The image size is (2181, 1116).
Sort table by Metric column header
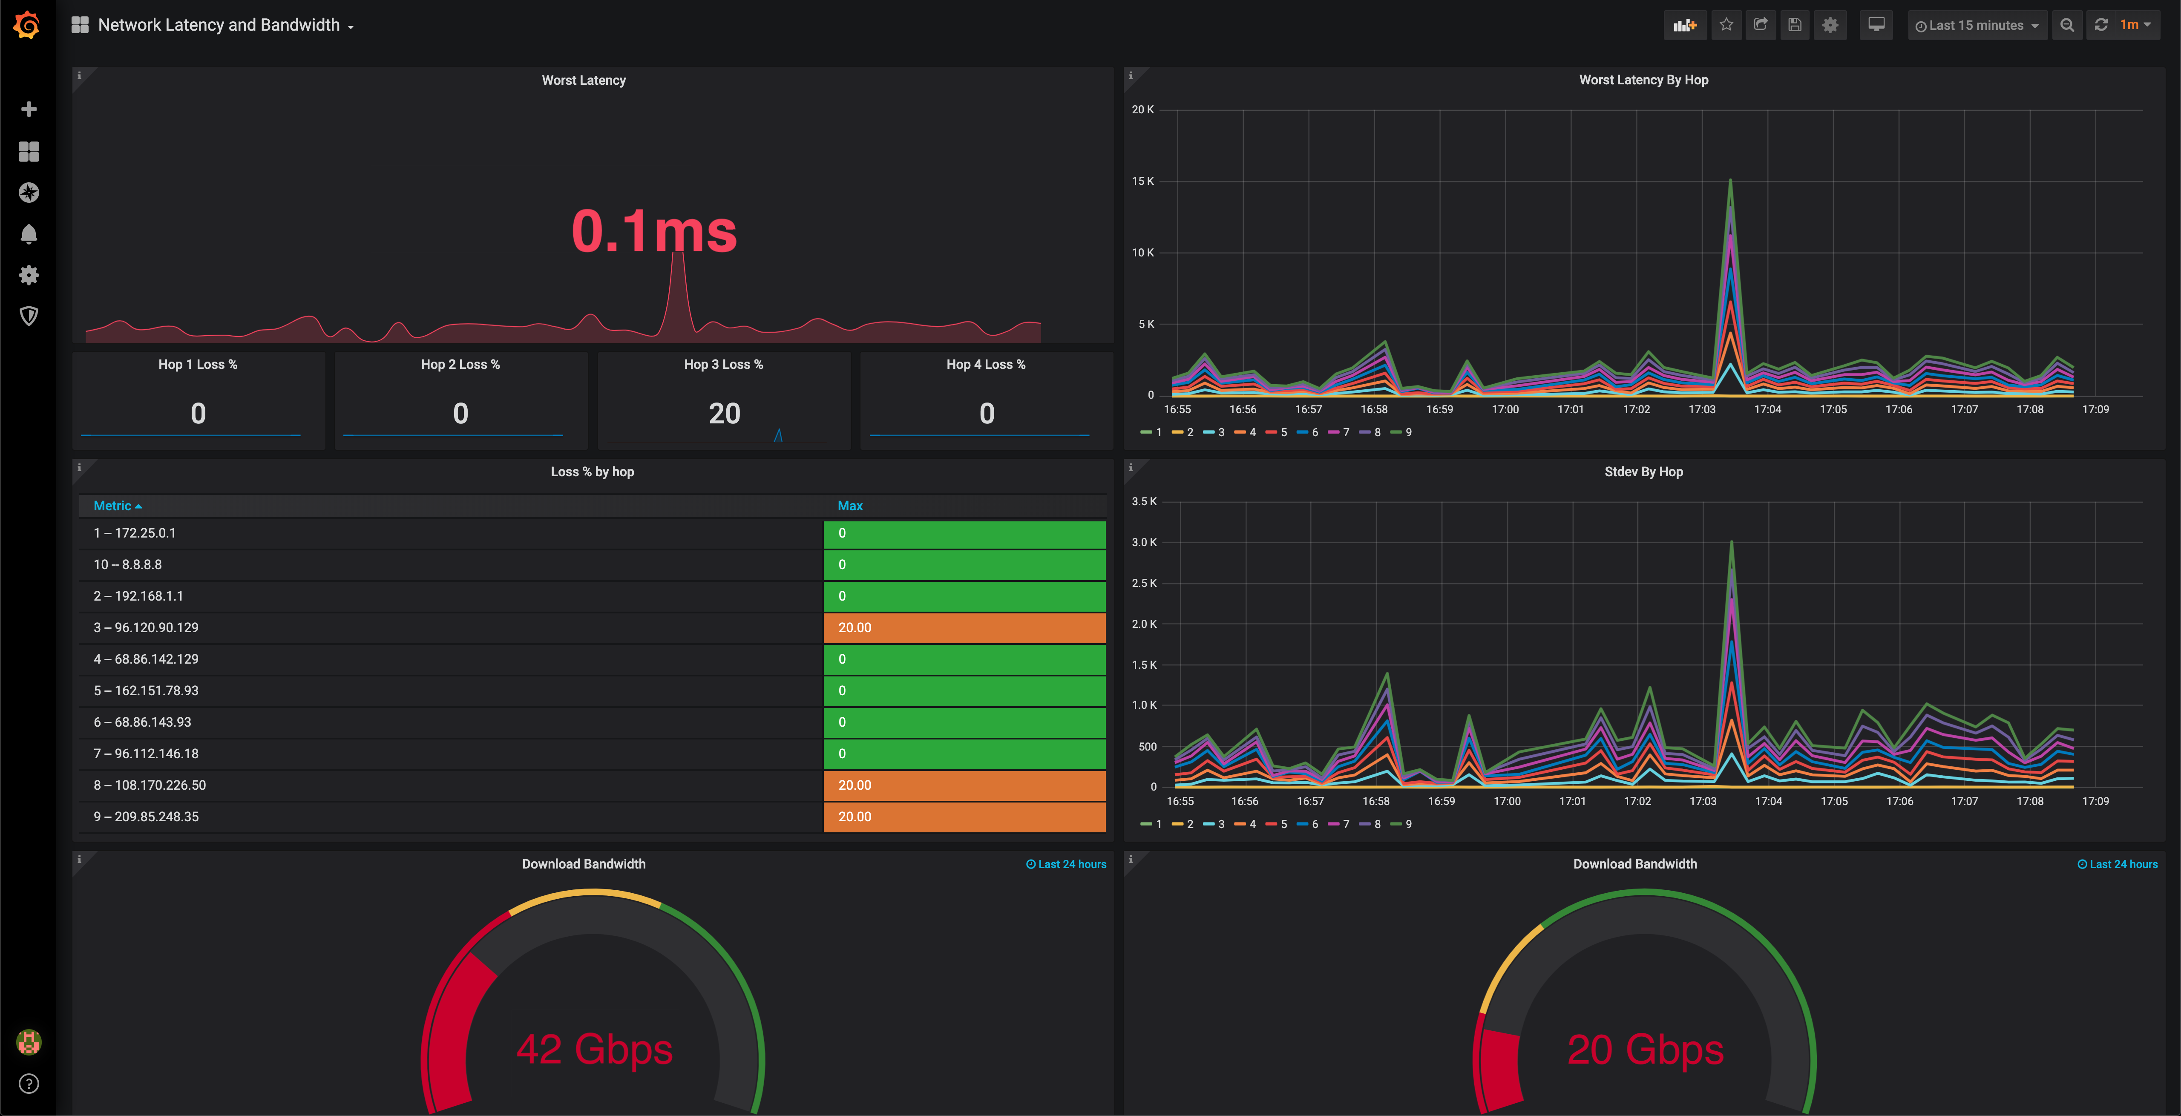[x=112, y=506]
